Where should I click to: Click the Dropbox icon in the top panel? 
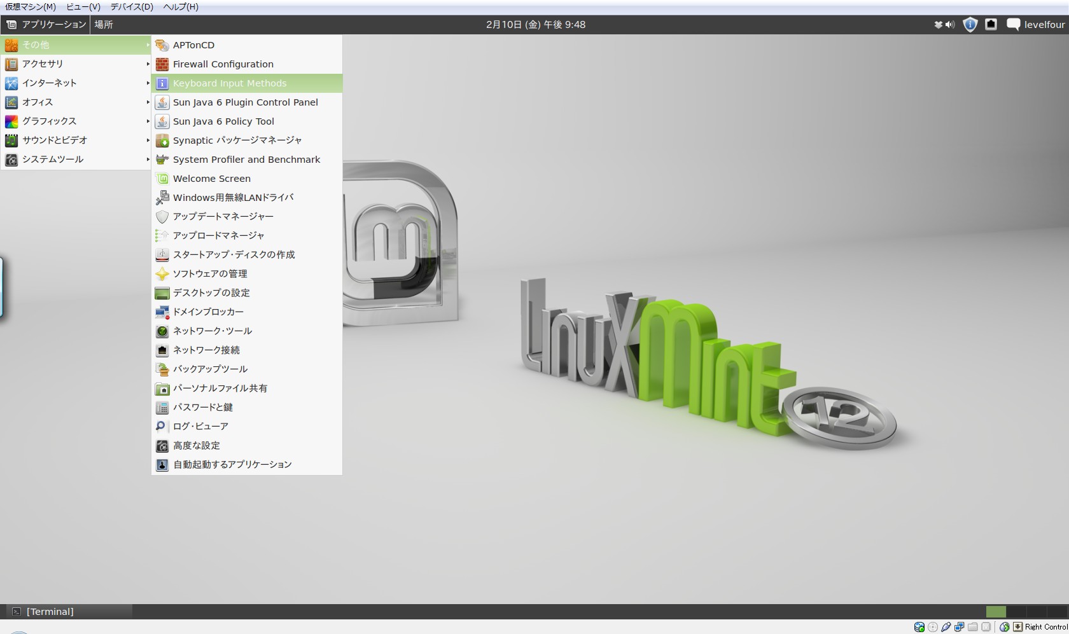click(x=938, y=25)
